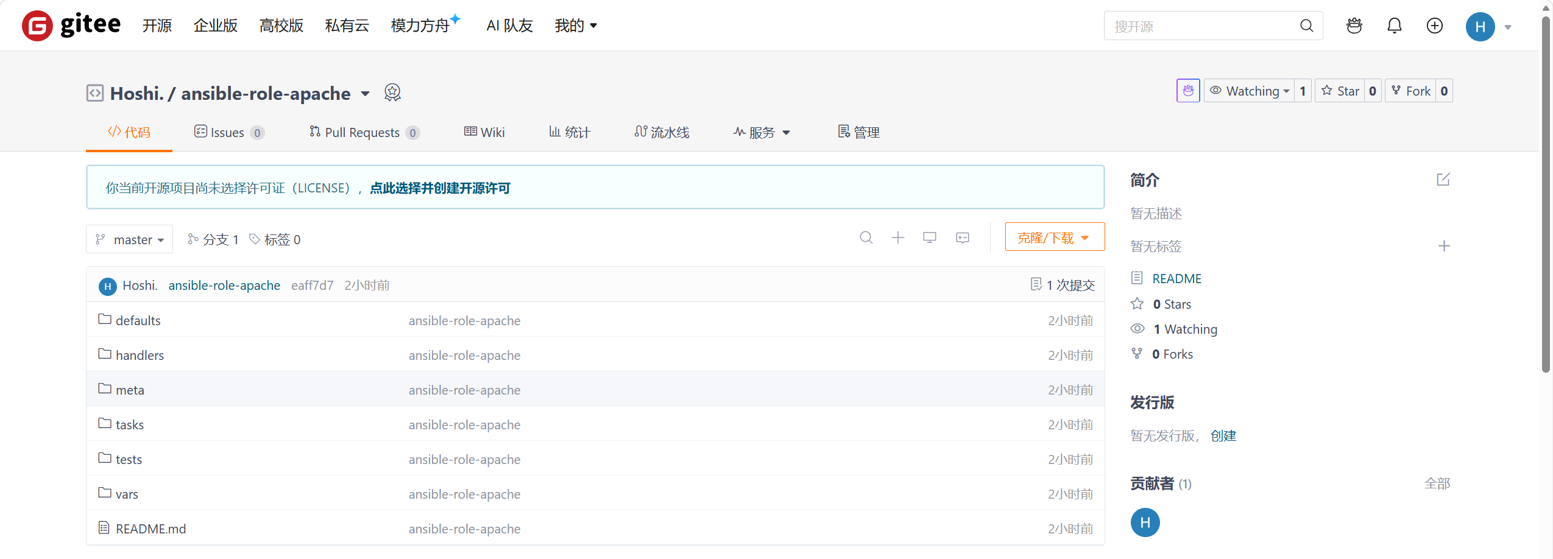Open the Web IDE monitor icon

tap(929, 237)
